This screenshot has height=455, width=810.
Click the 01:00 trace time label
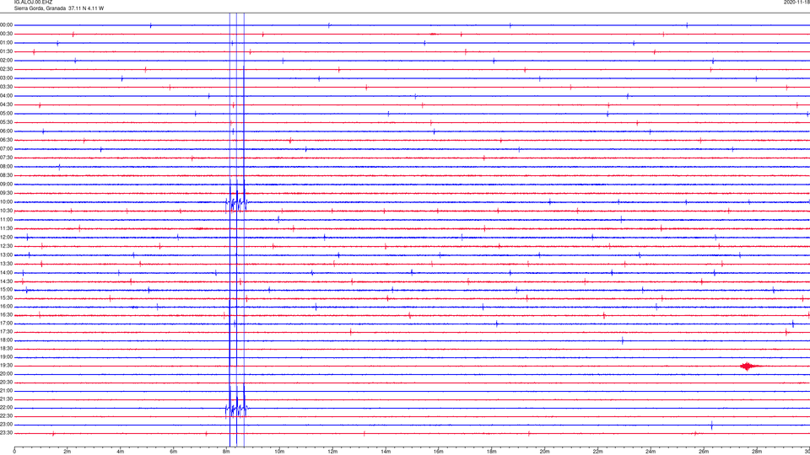point(7,42)
